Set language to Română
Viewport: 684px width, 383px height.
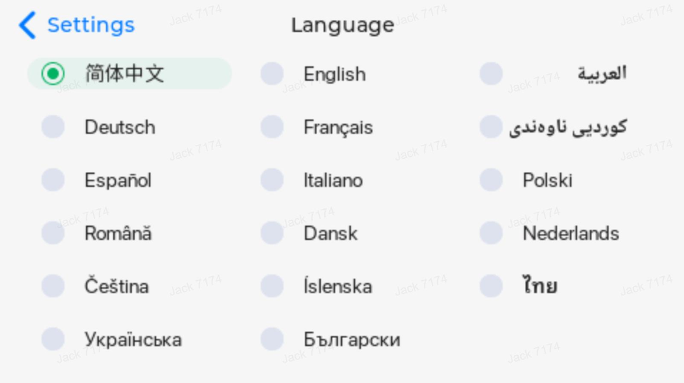coord(53,233)
